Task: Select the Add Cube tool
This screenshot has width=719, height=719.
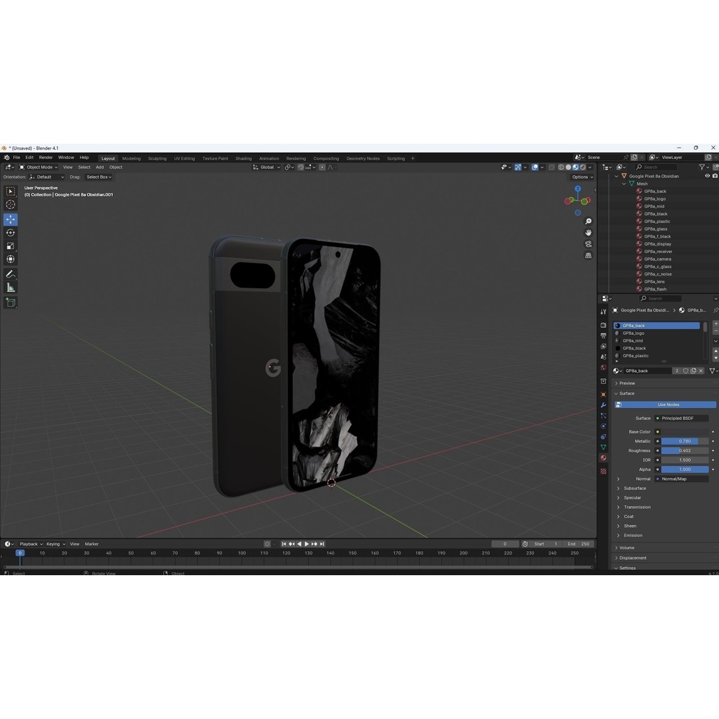Action: tap(11, 302)
